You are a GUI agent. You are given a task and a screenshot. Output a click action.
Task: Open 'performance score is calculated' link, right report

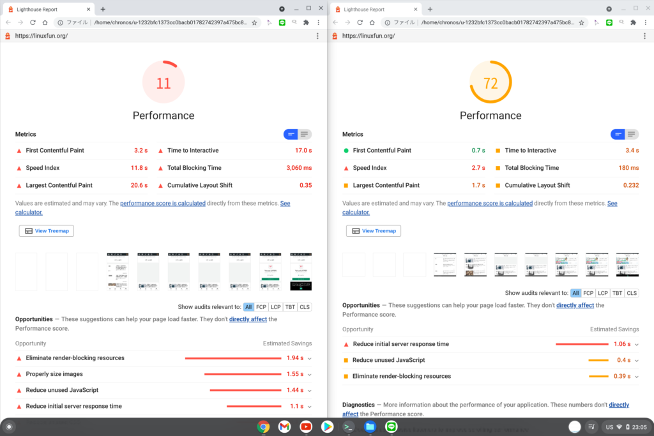pyautogui.click(x=490, y=204)
